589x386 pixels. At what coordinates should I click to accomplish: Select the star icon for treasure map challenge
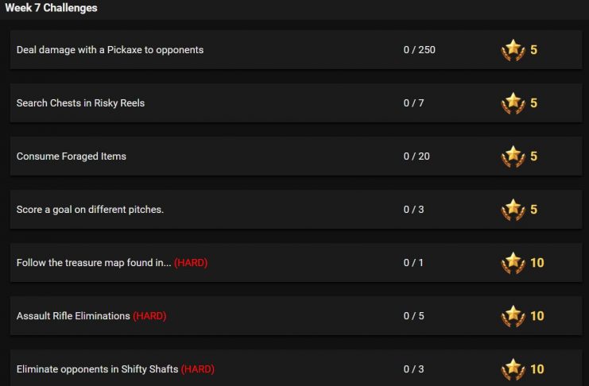pos(513,263)
